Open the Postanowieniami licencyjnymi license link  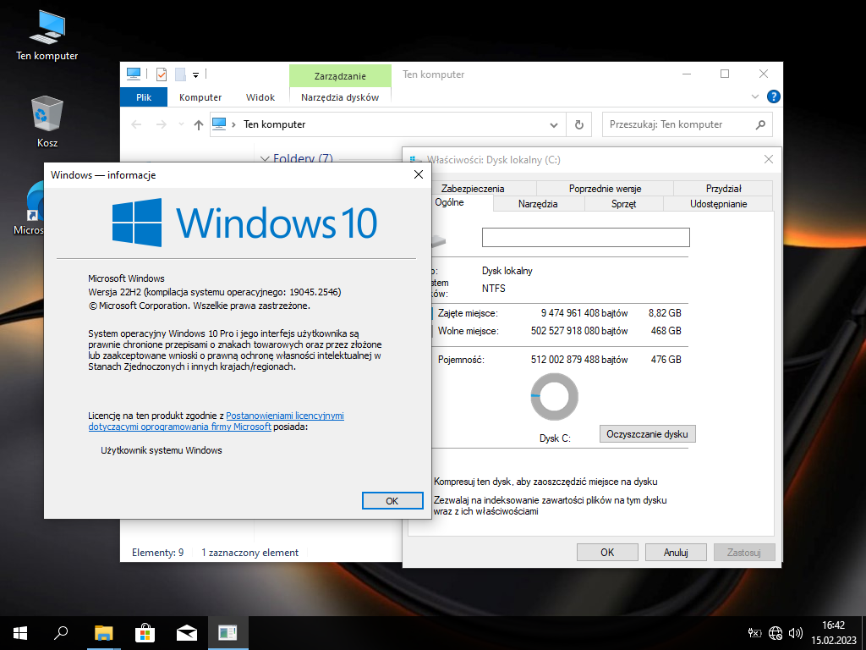click(x=284, y=416)
